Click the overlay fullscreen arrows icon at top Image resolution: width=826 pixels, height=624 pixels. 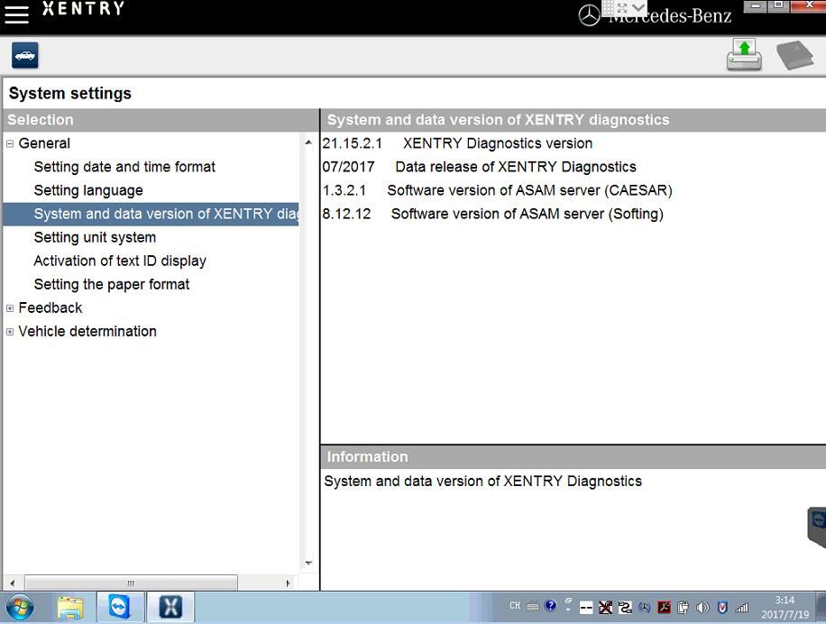click(x=623, y=7)
